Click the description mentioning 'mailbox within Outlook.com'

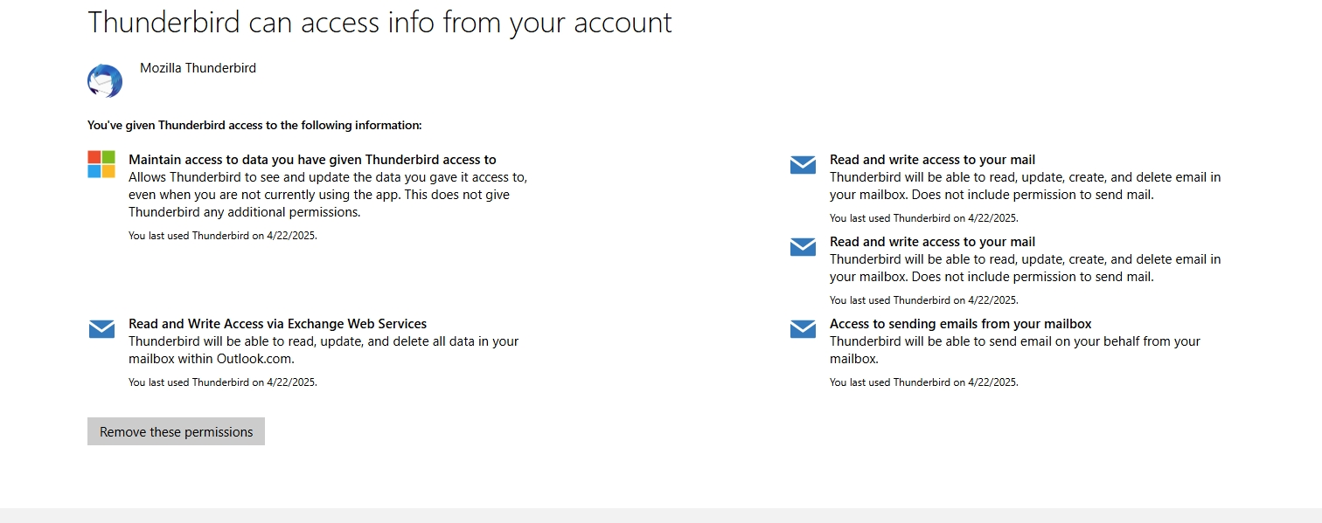[x=324, y=350]
